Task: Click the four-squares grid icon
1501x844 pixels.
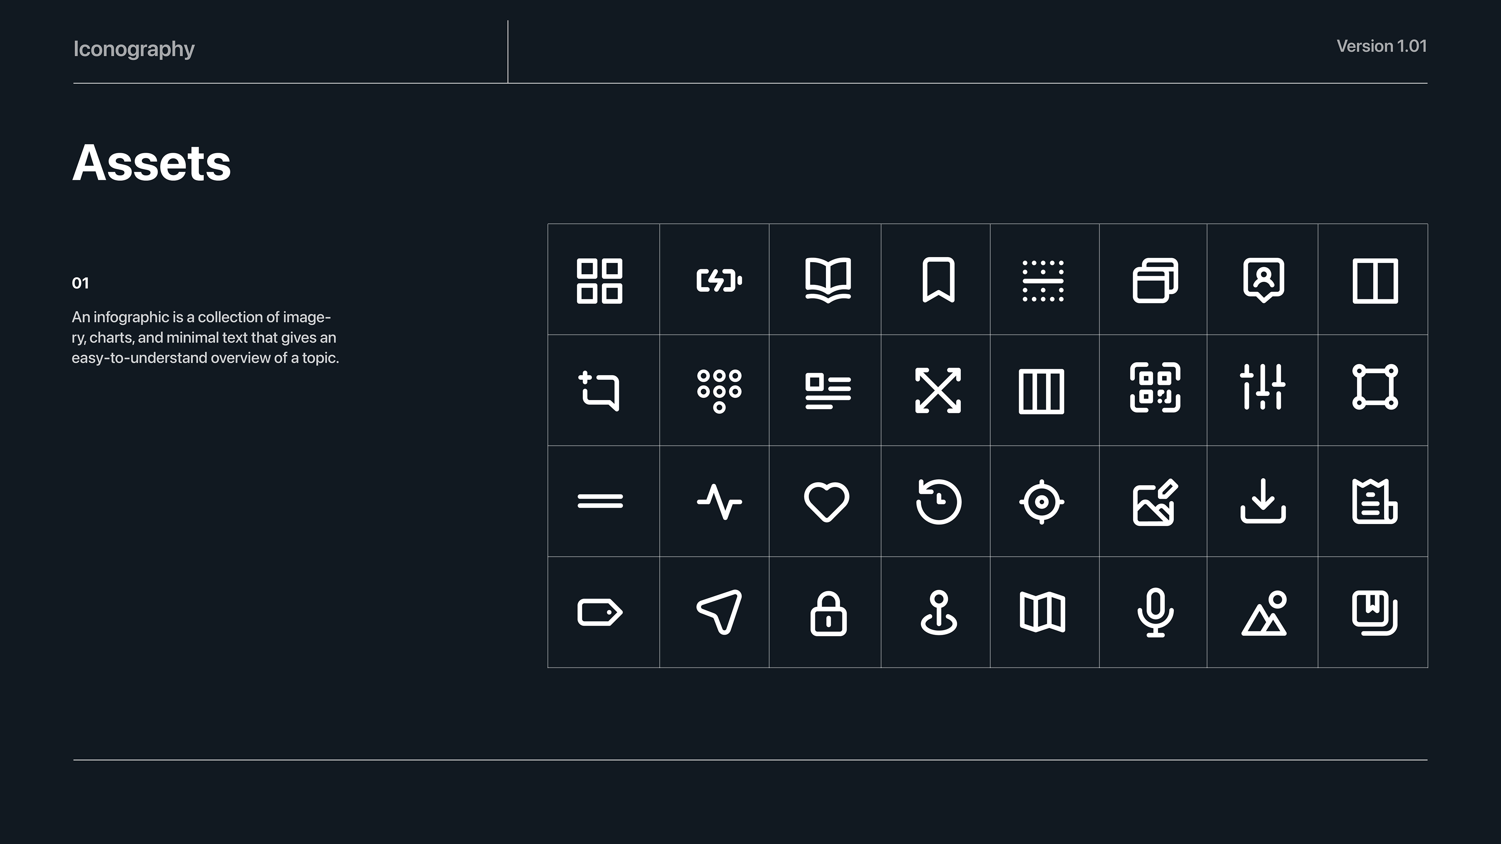Action: 600,281
